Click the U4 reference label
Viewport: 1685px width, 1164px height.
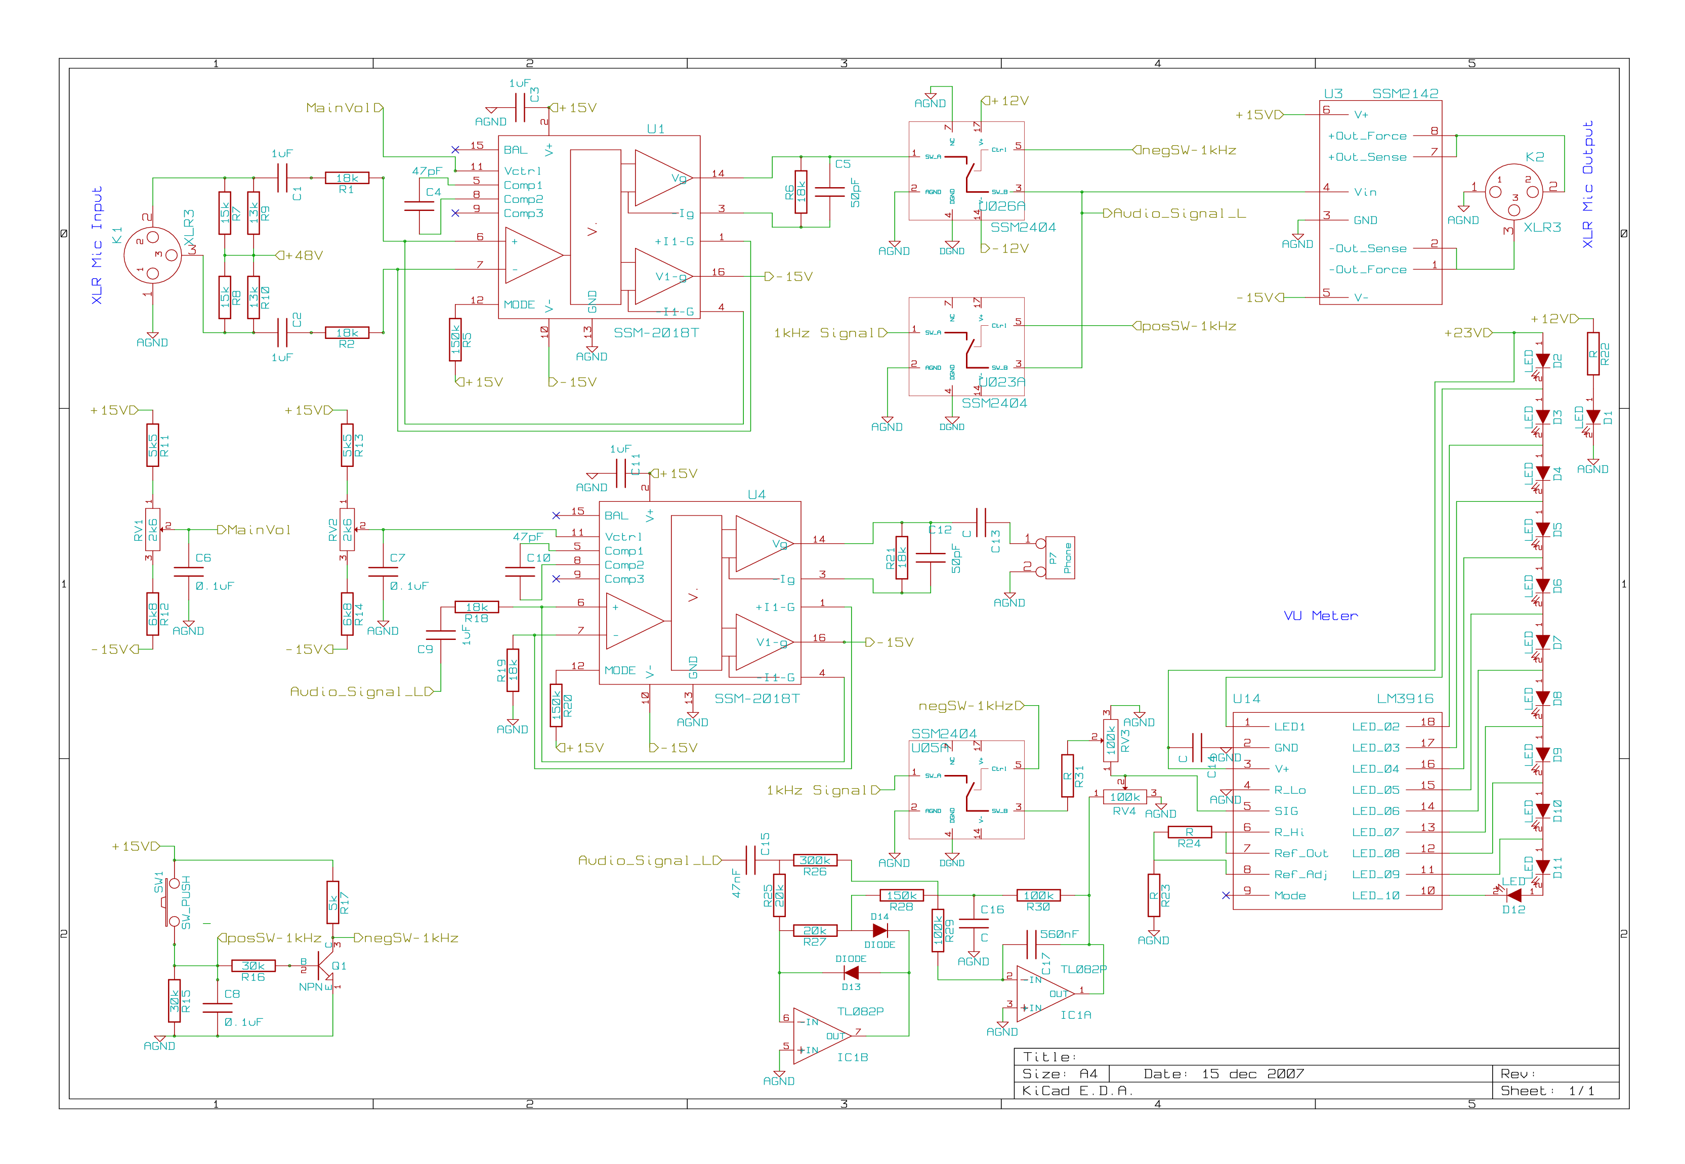pyautogui.click(x=756, y=494)
